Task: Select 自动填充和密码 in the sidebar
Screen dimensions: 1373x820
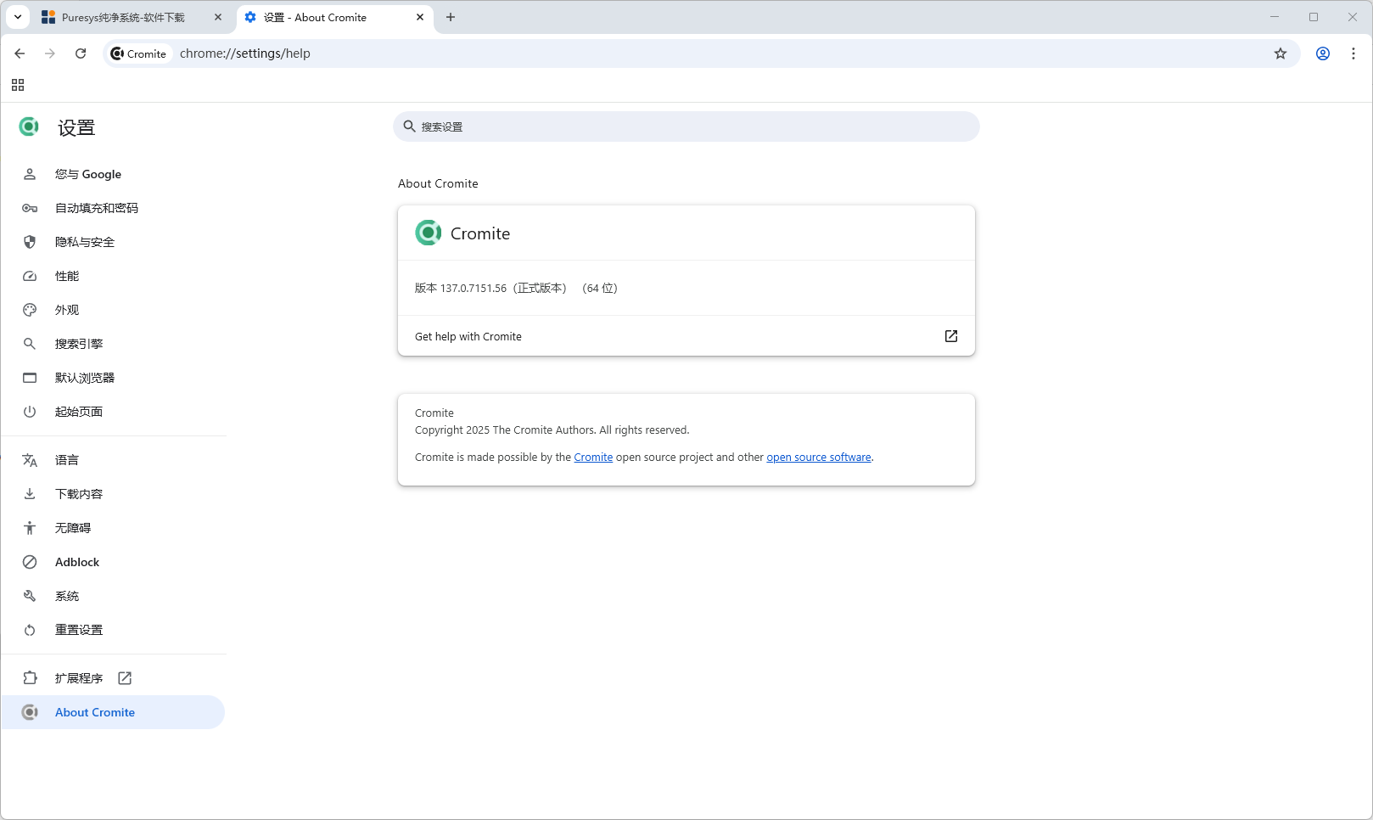Action: (x=96, y=208)
